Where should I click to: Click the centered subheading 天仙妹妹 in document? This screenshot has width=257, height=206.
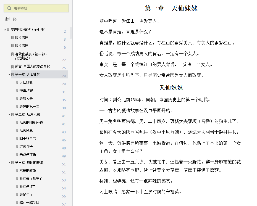[171, 88]
